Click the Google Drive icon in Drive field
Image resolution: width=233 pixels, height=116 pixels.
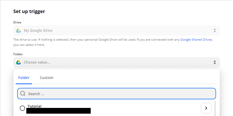tap(18, 30)
